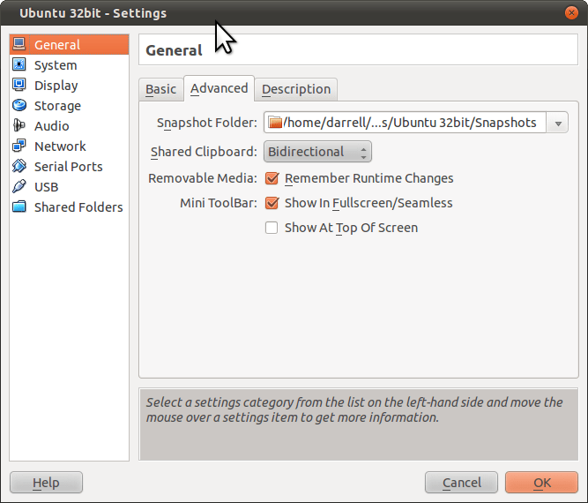
Task: Enable Show At Top Of Screen
Action: point(272,228)
